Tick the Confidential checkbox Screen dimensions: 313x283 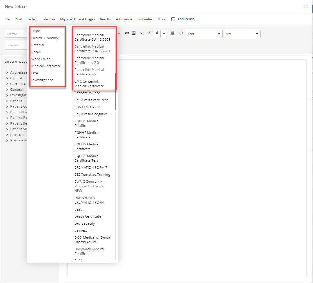click(x=173, y=19)
